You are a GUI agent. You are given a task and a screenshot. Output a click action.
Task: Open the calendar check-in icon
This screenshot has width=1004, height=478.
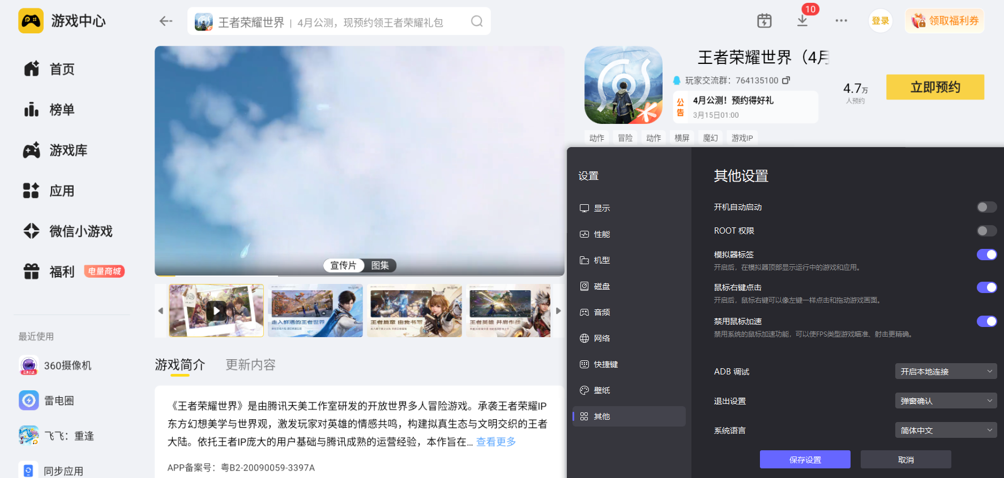click(x=764, y=21)
